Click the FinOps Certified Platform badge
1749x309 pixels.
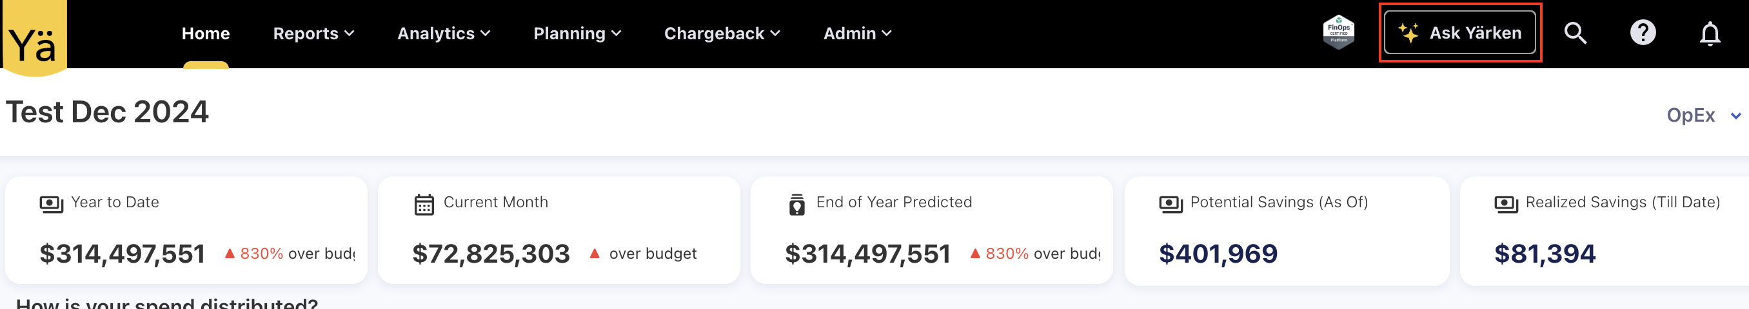pos(1338,33)
